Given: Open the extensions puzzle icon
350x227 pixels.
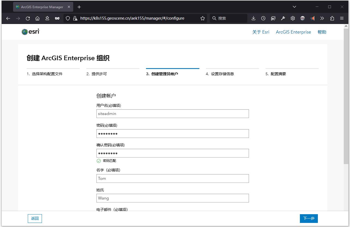Looking at the screenshot, I should pos(332,18).
